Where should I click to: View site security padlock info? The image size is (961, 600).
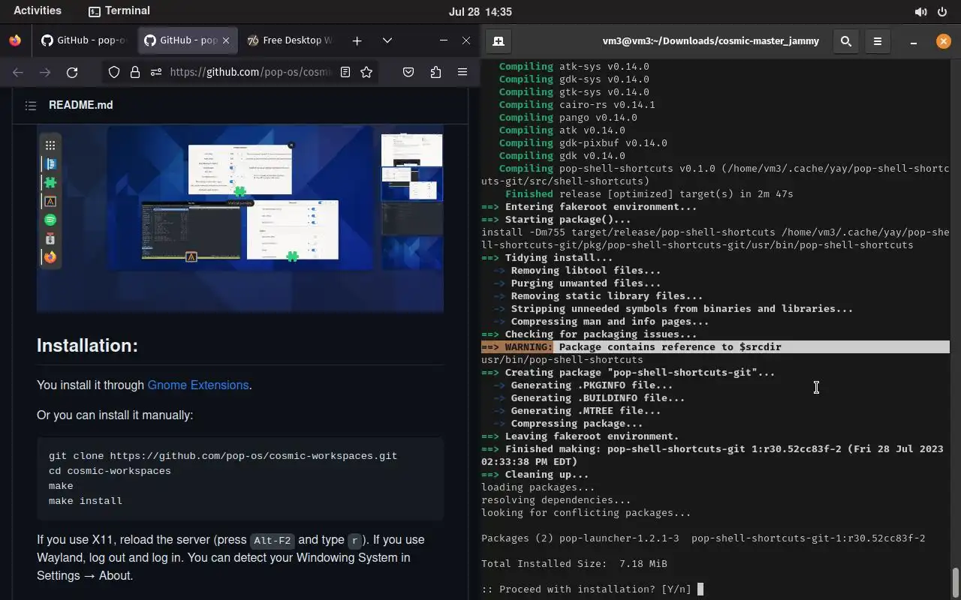(135, 72)
